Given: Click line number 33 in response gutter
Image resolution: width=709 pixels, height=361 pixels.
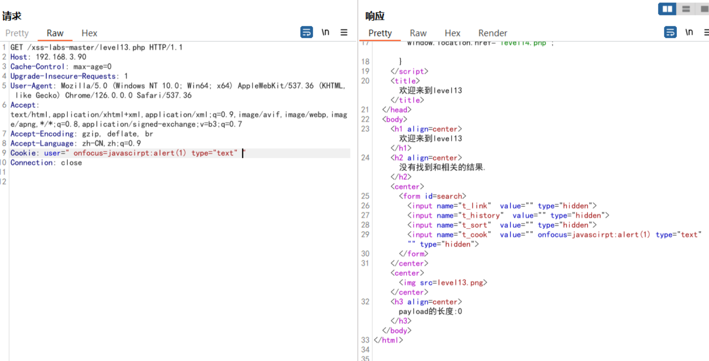Looking at the screenshot, I should pyautogui.click(x=365, y=340).
